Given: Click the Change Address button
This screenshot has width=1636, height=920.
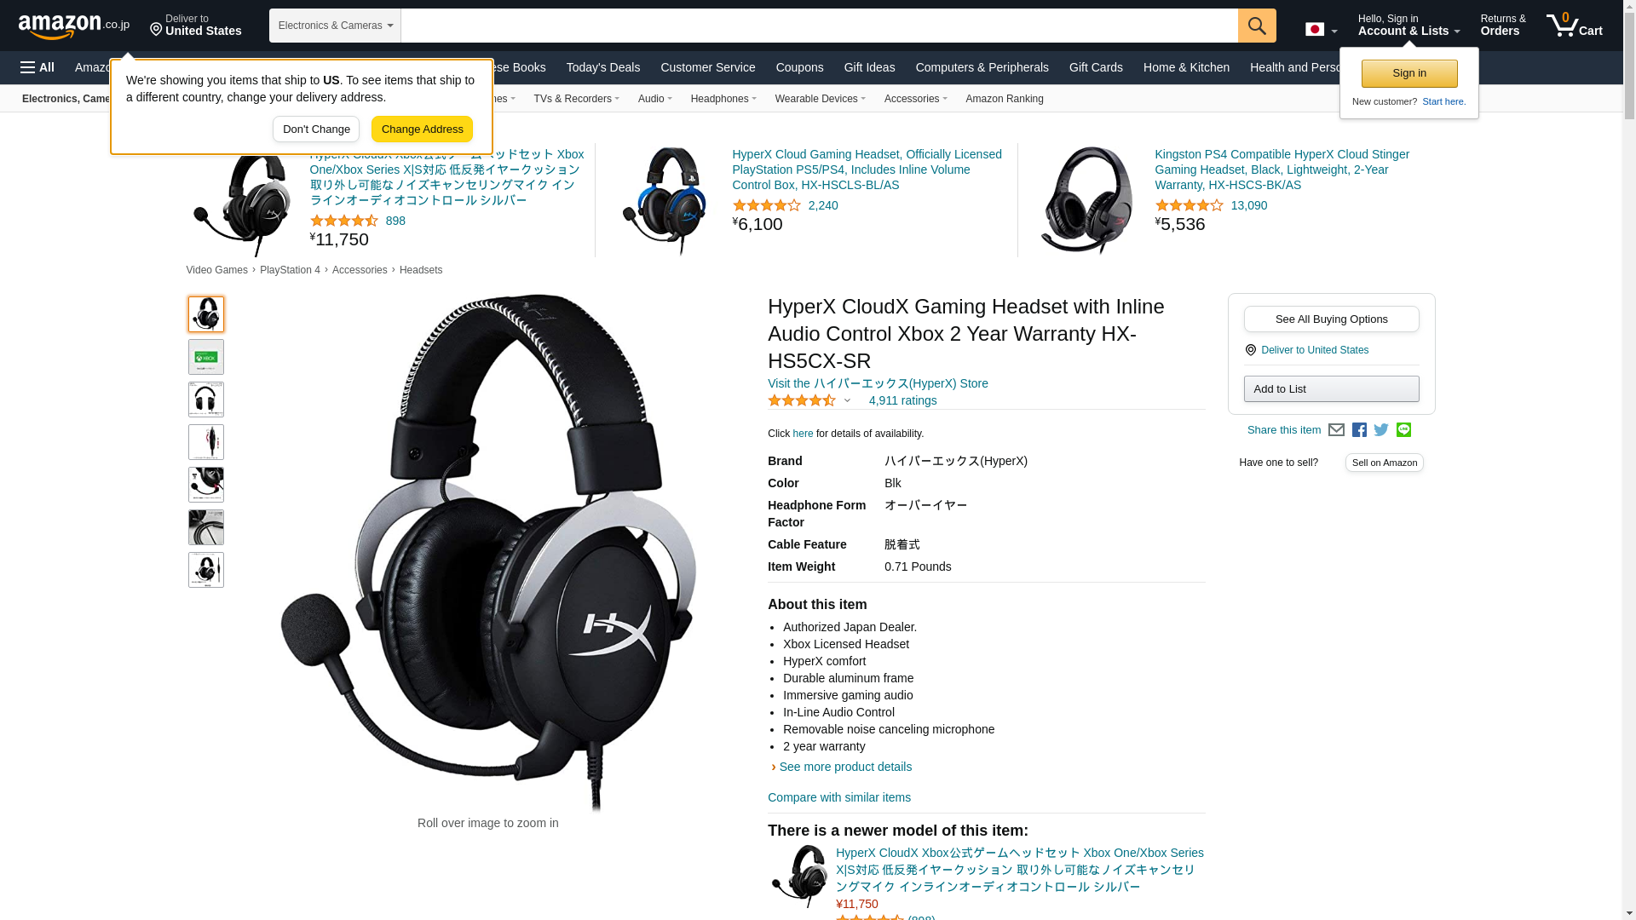Looking at the screenshot, I should 422,129.
